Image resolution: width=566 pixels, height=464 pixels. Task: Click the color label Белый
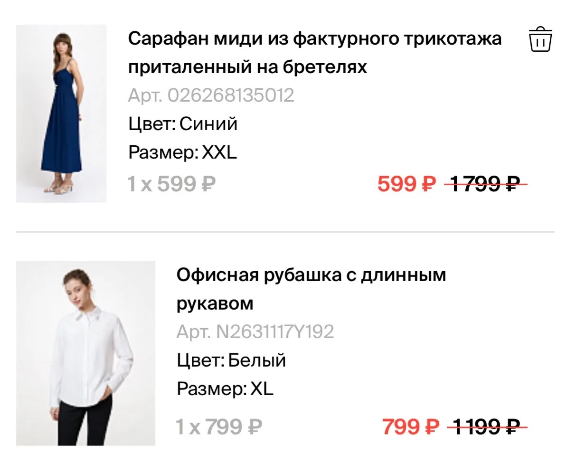[x=257, y=360]
